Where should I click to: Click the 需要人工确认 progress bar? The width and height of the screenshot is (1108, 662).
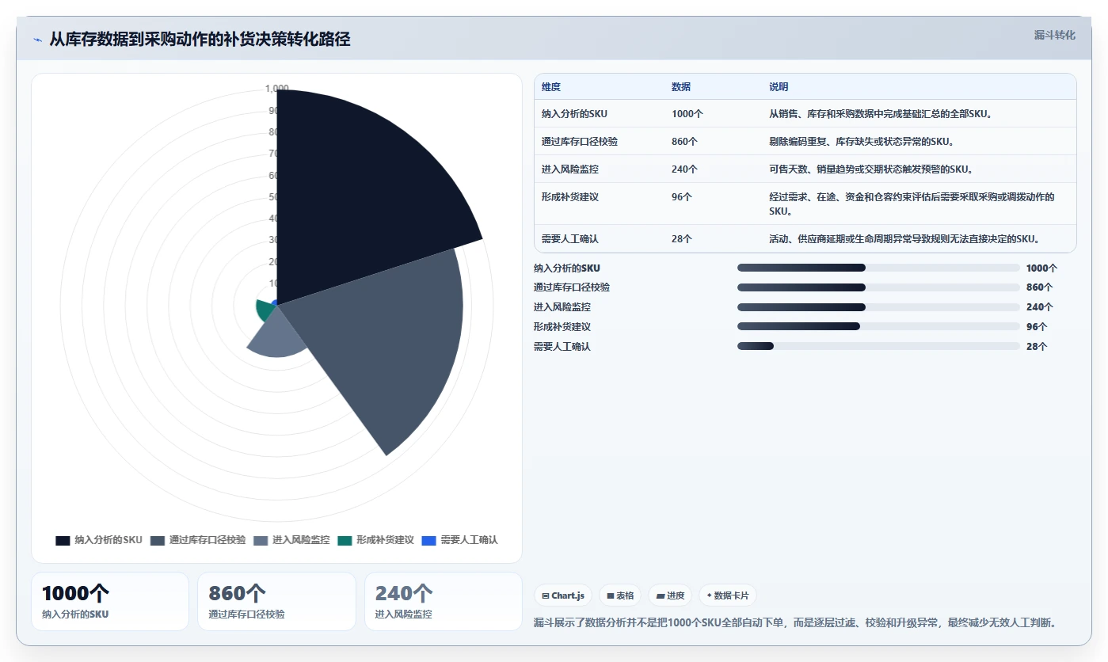pos(878,346)
